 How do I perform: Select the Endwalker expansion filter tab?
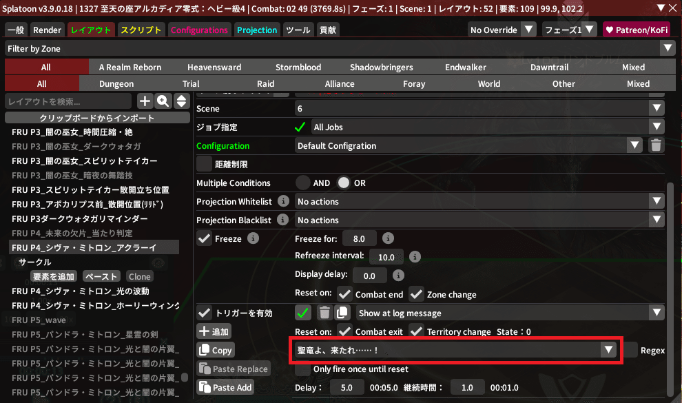tap(465, 67)
